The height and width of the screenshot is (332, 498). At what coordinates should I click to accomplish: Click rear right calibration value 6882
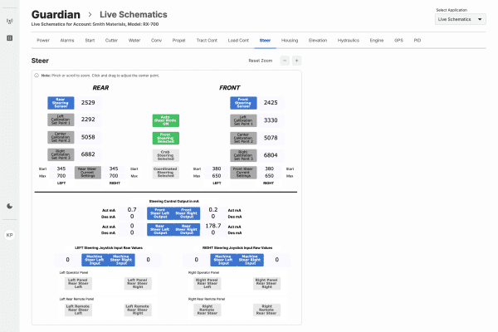point(88,154)
